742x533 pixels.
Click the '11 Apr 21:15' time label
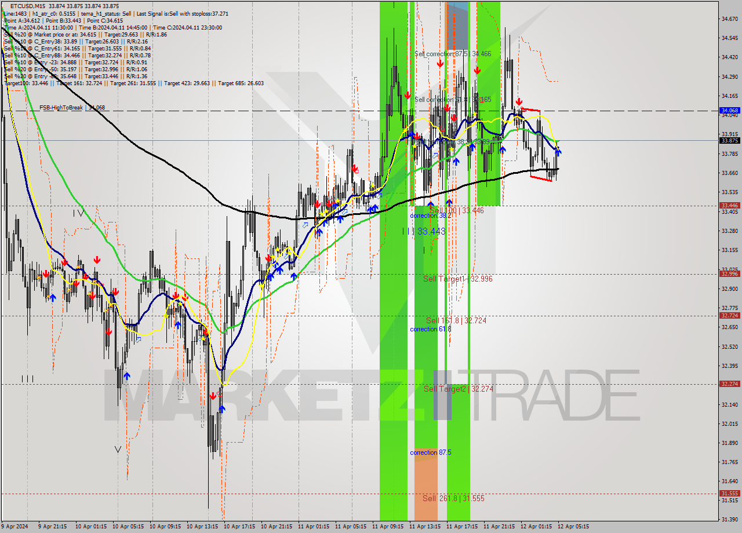tap(499, 527)
